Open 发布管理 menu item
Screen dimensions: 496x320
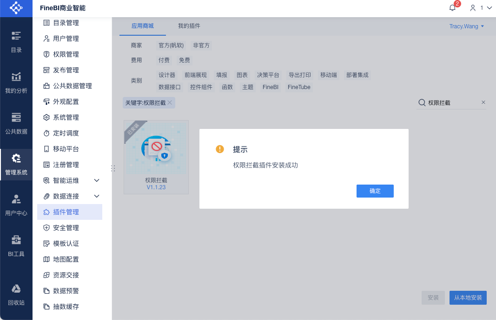click(70, 70)
